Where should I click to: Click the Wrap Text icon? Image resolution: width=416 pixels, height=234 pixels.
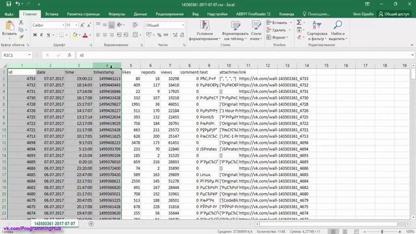tap(135, 25)
